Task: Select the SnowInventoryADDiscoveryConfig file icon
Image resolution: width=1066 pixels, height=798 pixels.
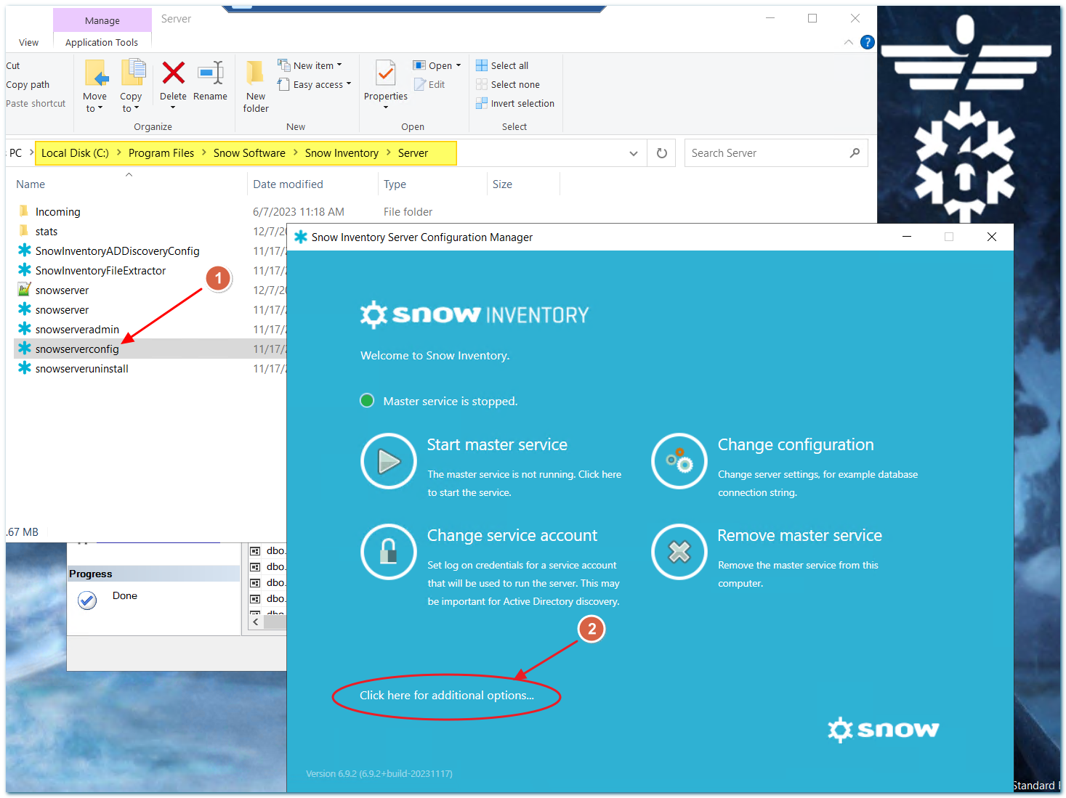Action: pyautogui.click(x=25, y=250)
